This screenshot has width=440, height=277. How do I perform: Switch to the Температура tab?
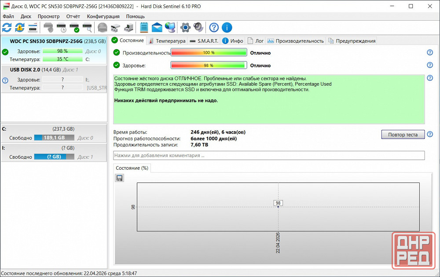(x=167, y=41)
